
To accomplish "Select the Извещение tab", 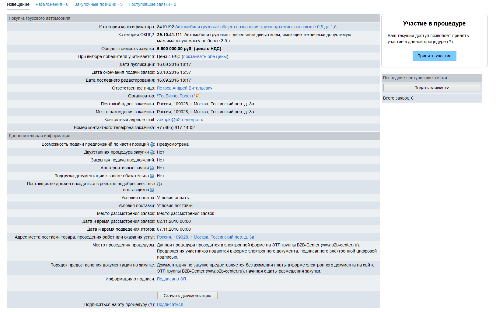I will click(x=18, y=5).
